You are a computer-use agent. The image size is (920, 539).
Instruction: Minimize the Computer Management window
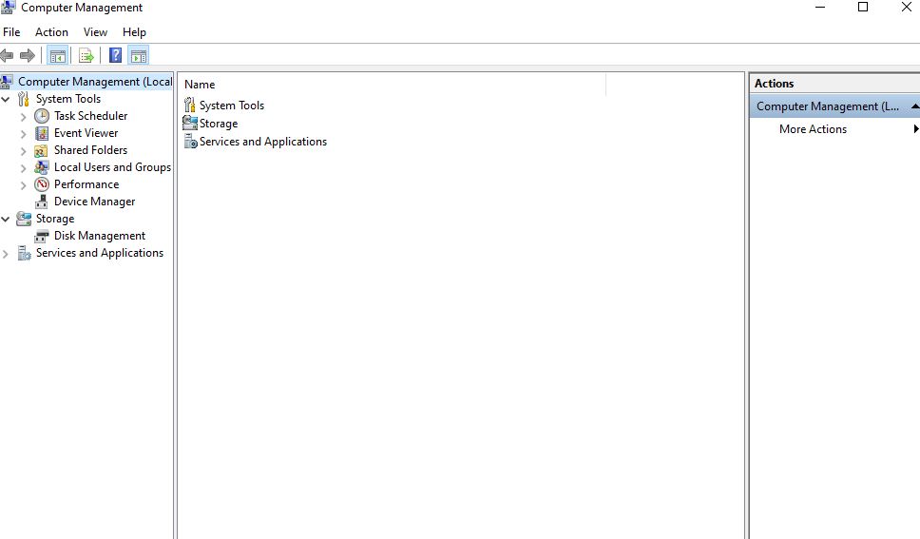(x=820, y=7)
